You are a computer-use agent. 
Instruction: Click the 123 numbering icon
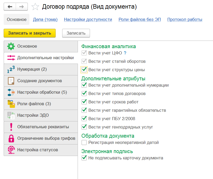point(11,69)
